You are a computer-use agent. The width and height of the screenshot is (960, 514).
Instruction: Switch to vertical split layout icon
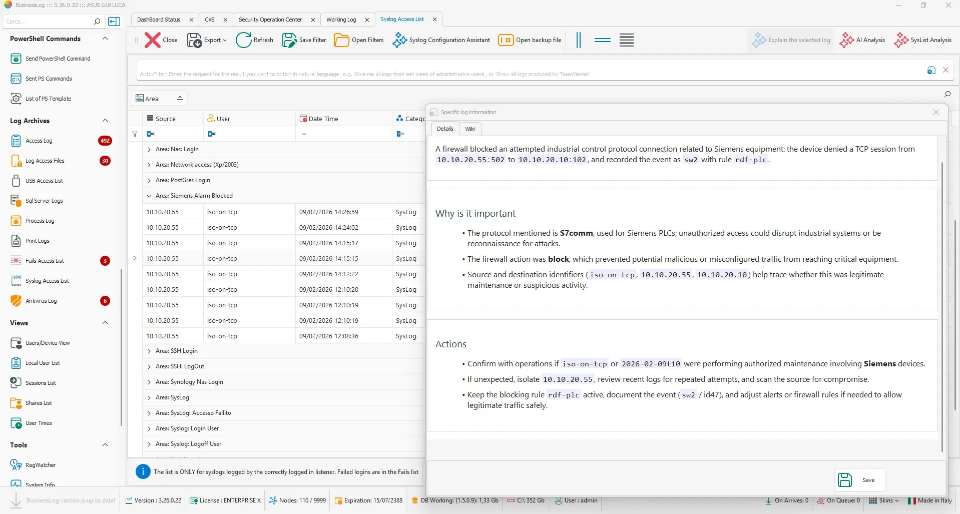point(579,40)
